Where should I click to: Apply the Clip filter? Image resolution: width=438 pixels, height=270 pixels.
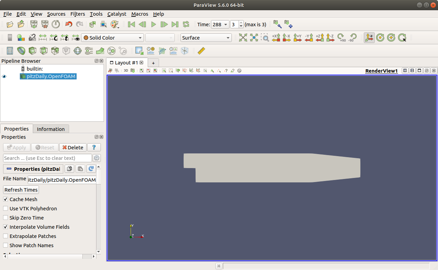coord(32,51)
